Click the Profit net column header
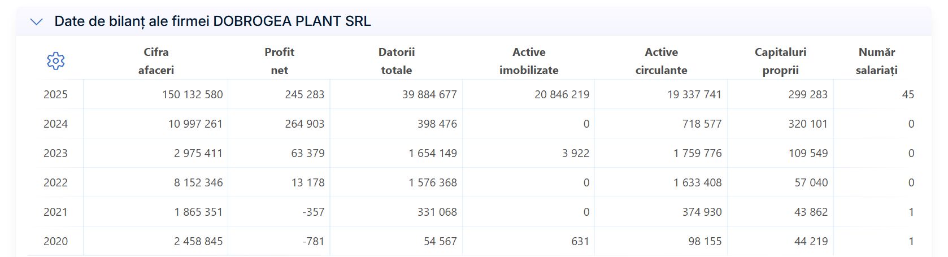 (x=279, y=61)
